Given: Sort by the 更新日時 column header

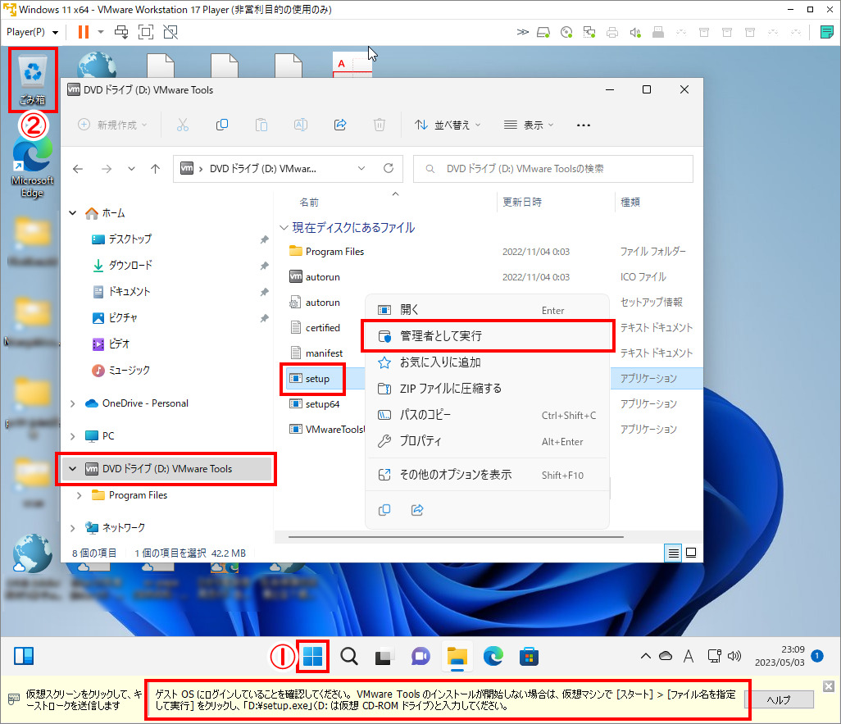Looking at the screenshot, I should (x=522, y=203).
